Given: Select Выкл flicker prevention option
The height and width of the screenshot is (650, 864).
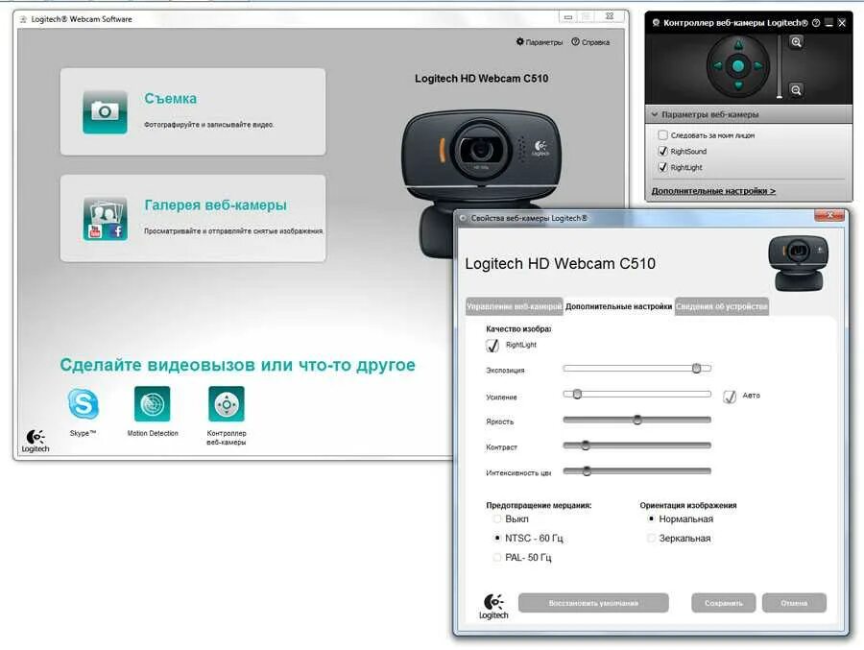Looking at the screenshot, I should [497, 519].
